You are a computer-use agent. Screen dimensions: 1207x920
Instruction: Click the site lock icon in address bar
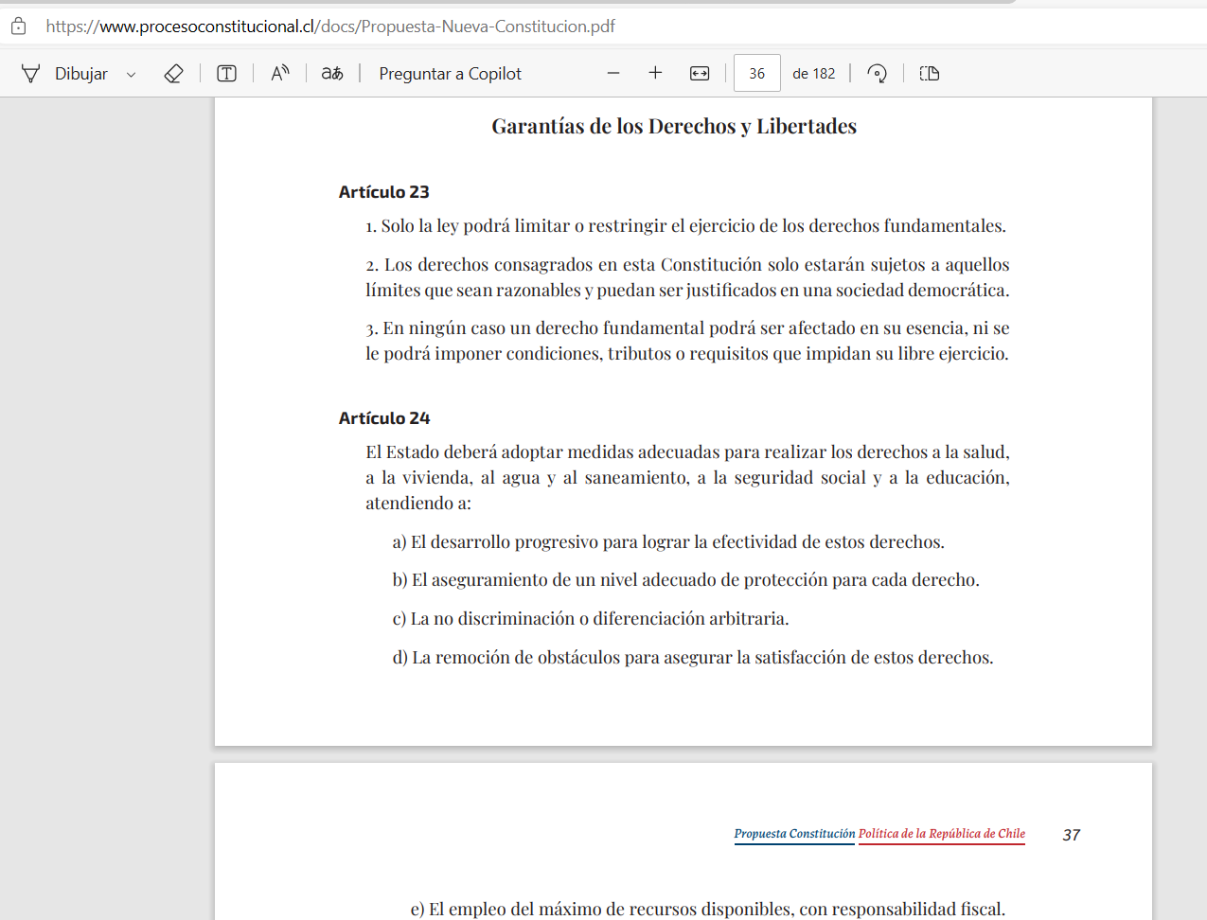[x=19, y=27]
